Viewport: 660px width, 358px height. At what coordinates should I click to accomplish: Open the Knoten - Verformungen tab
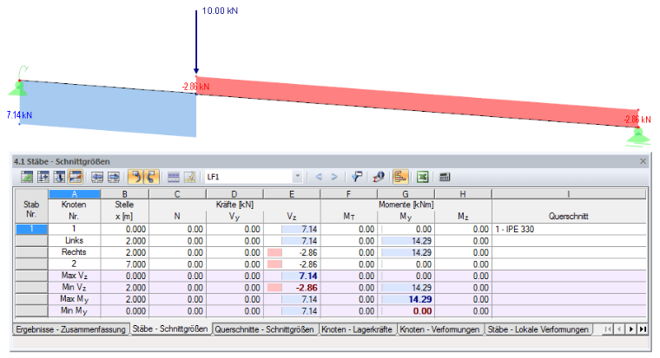(439, 329)
